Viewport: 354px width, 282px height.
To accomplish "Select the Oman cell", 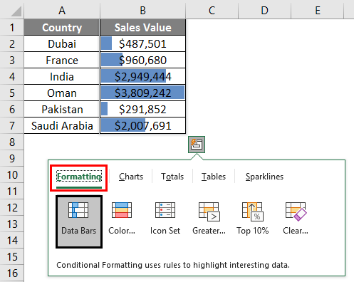I will click(62, 93).
